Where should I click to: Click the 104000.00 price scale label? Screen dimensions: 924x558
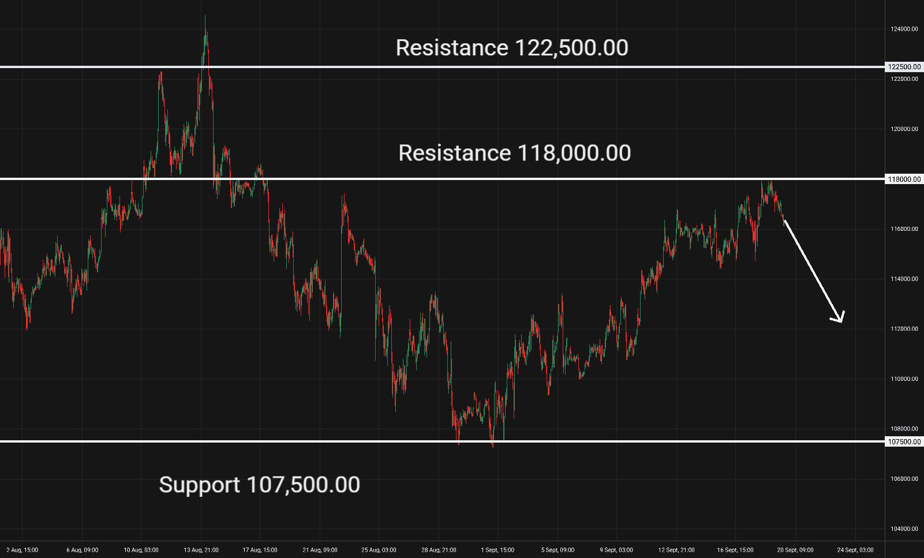[904, 529]
